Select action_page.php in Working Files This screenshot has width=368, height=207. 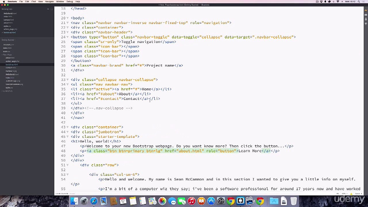click(x=10, y=29)
